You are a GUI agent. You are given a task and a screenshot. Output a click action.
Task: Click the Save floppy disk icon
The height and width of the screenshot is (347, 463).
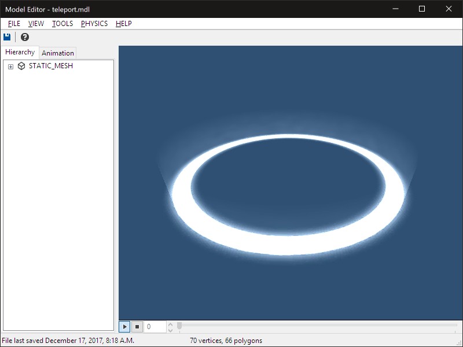pos(8,37)
